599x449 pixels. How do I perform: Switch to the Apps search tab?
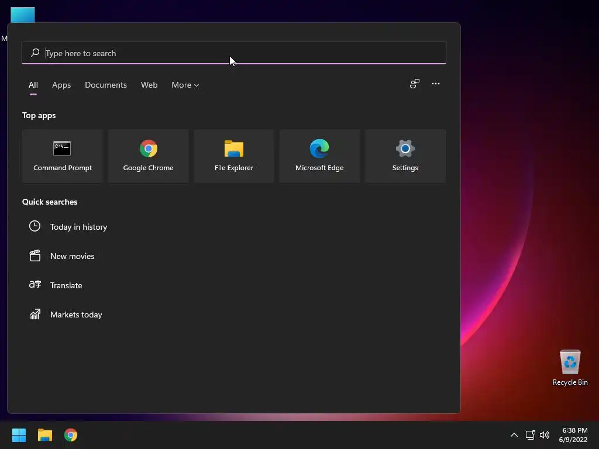(61, 85)
